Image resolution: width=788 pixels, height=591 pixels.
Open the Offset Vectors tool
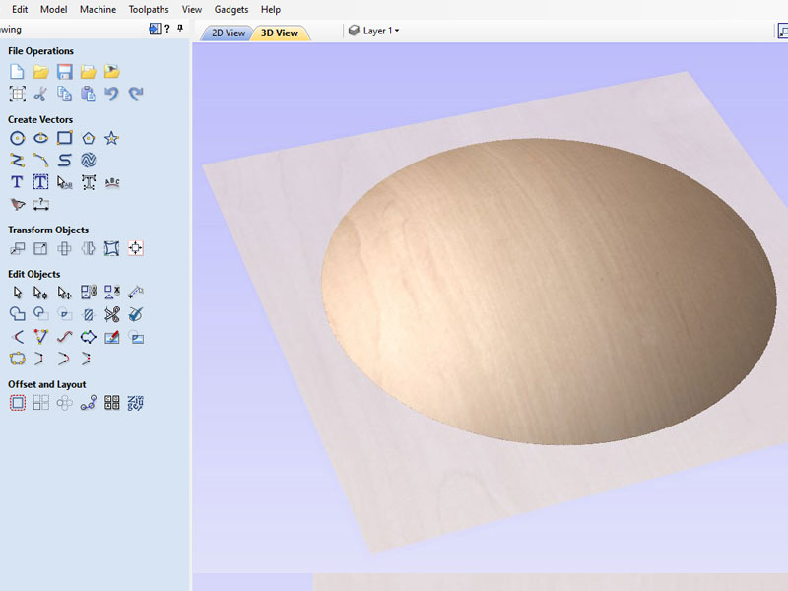pos(17,402)
